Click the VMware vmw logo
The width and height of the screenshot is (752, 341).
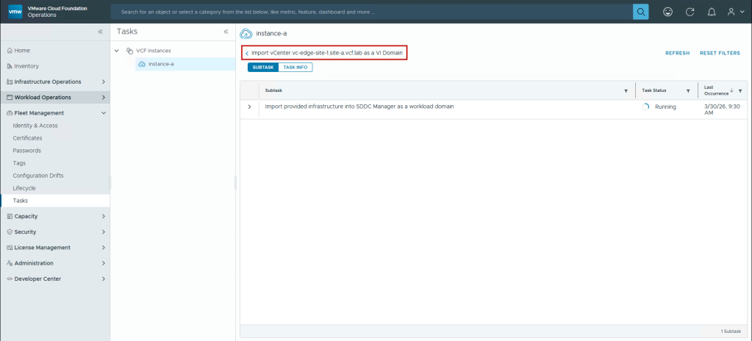point(15,12)
